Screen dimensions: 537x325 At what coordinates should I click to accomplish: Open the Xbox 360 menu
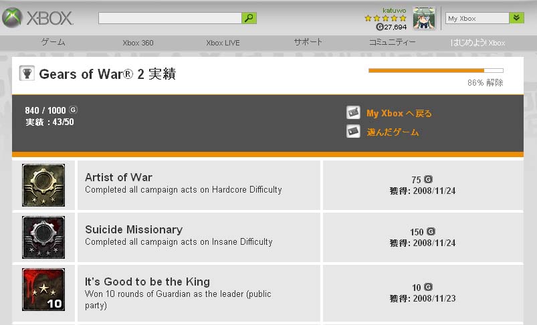point(138,43)
